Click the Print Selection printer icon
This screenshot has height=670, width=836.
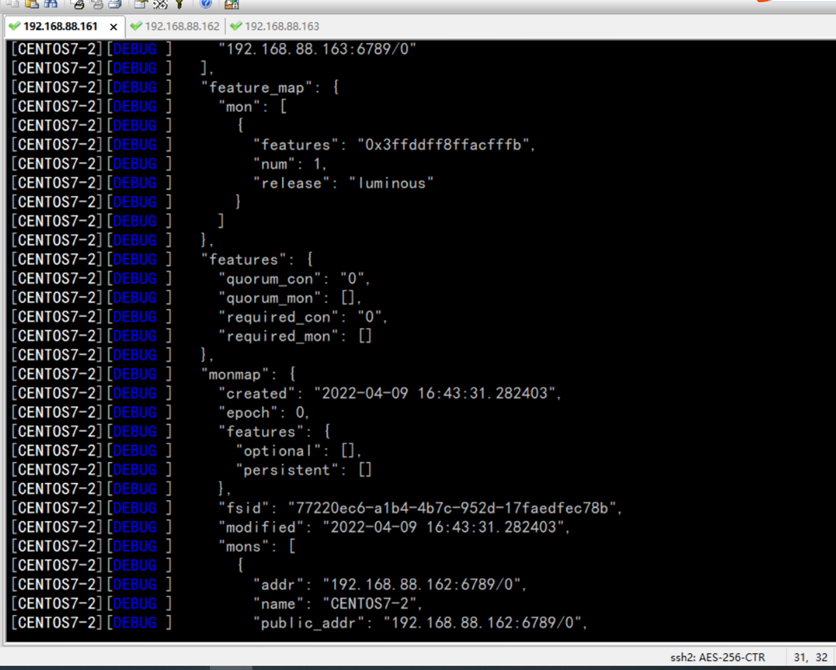(97, 4)
